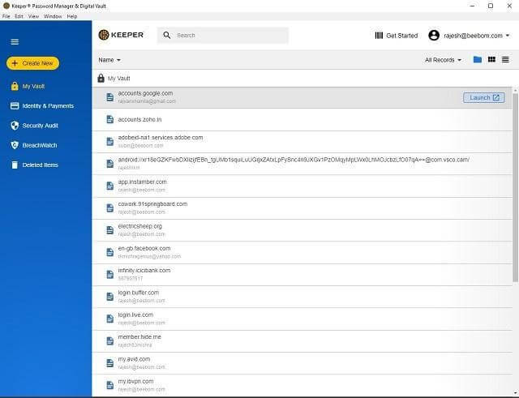Switch to list view icon
The height and width of the screenshot is (398, 519).
(505, 59)
